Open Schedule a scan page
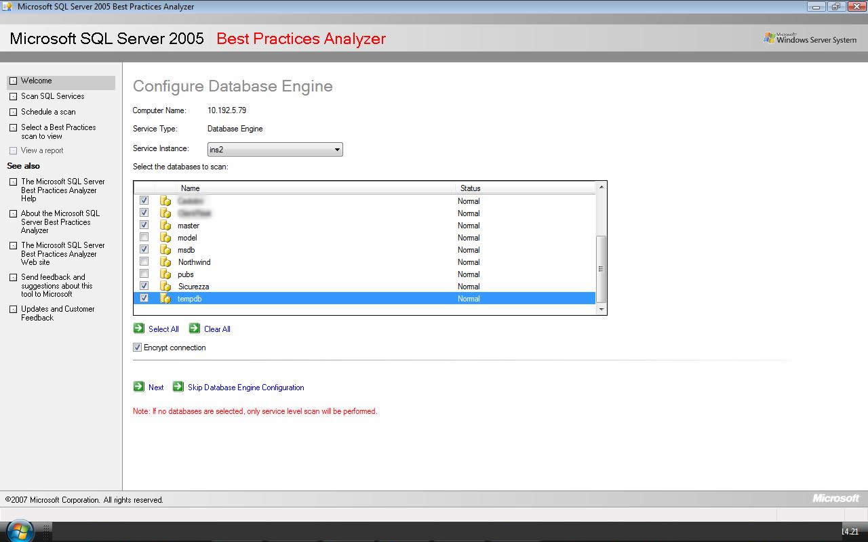 point(48,112)
